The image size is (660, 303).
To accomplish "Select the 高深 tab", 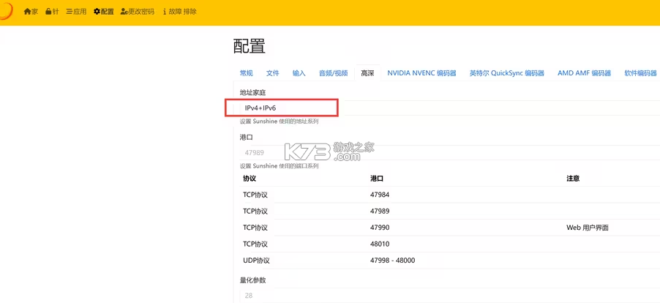I will coord(367,73).
